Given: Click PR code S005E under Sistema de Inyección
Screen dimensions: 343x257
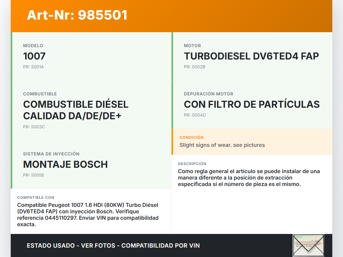Looking at the screenshot, I should click(34, 175).
